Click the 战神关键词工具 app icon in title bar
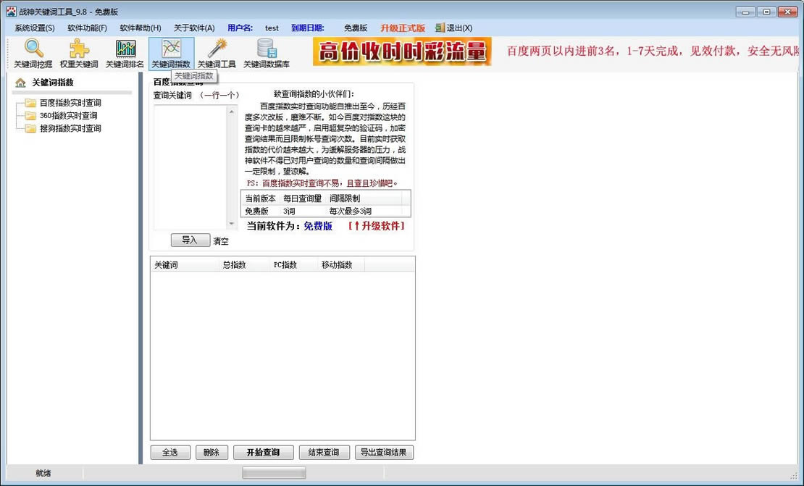This screenshot has width=804, height=486. click(x=12, y=12)
